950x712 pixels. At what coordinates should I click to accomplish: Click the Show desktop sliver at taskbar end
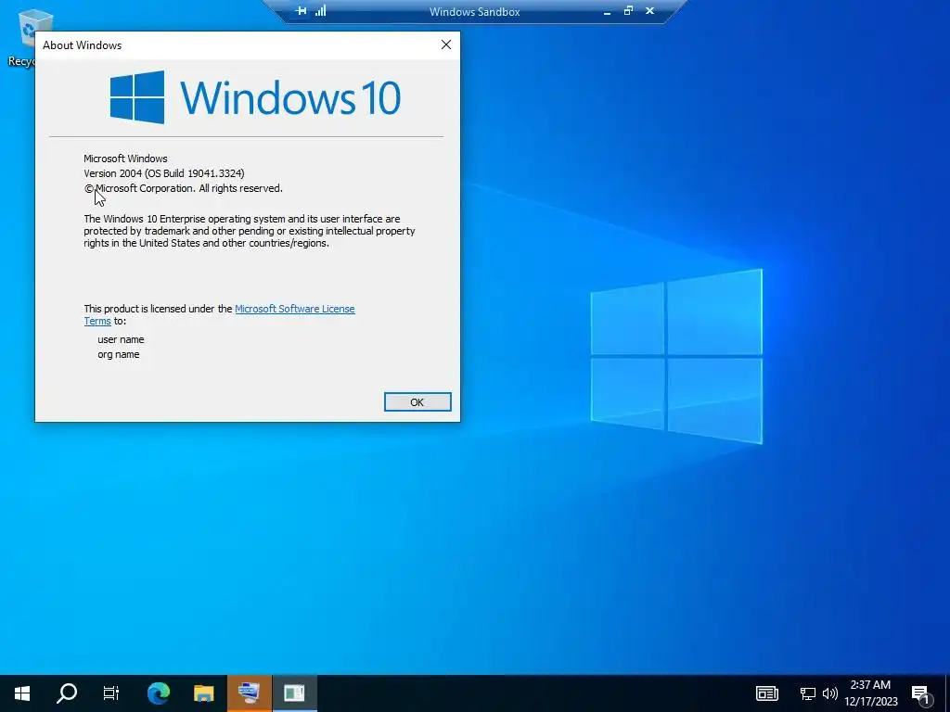pos(947,693)
